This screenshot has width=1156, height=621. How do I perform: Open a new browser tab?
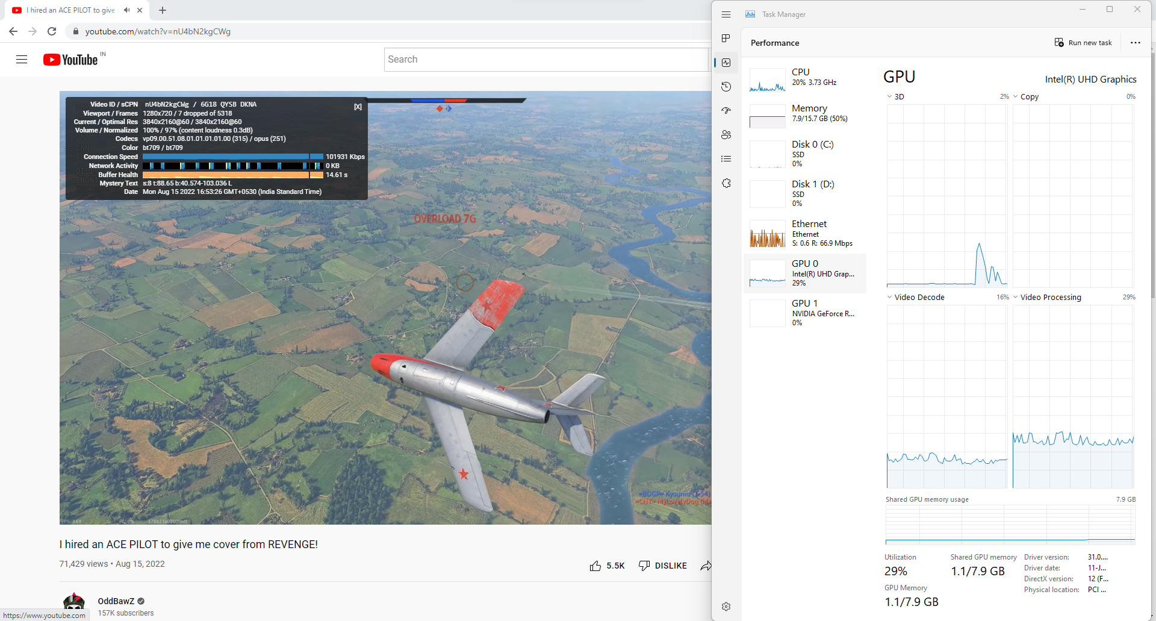point(163,10)
